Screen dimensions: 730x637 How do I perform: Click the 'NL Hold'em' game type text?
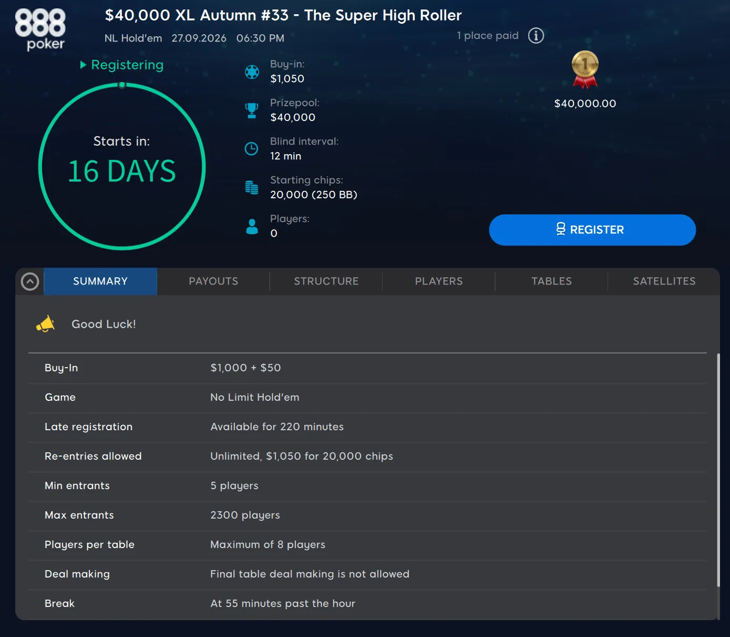pos(133,38)
